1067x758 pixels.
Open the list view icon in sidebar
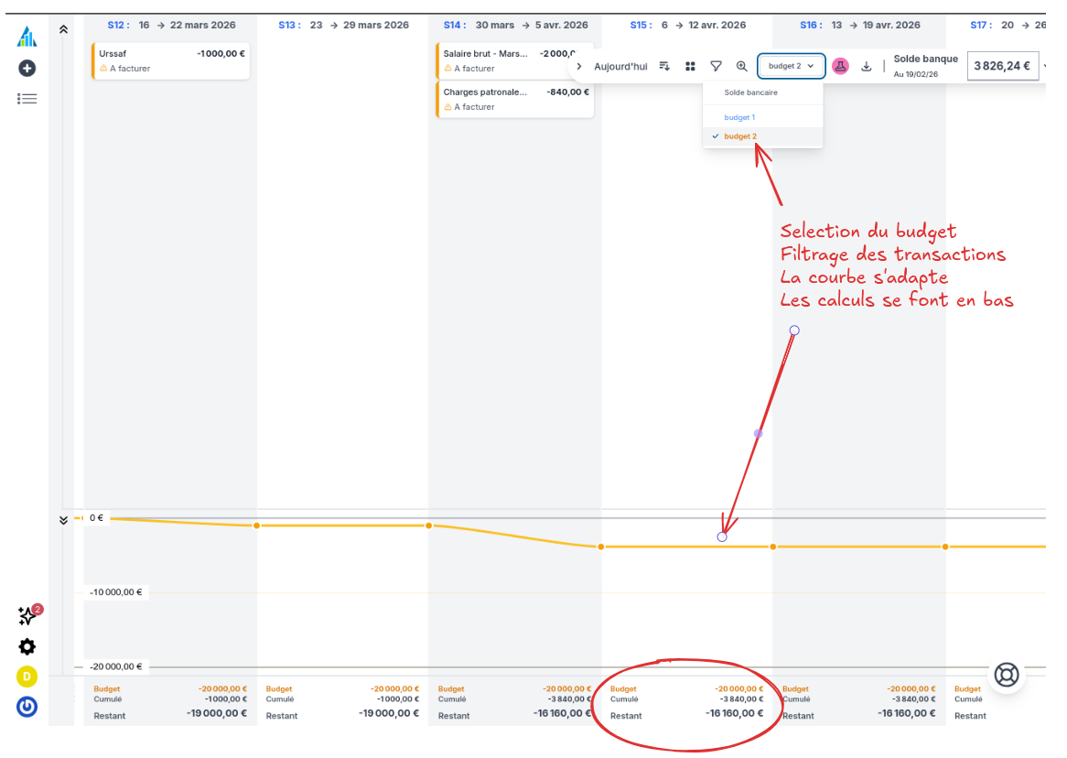pos(27,98)
